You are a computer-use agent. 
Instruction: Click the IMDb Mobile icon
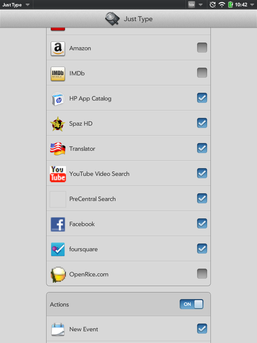(58, 74)
